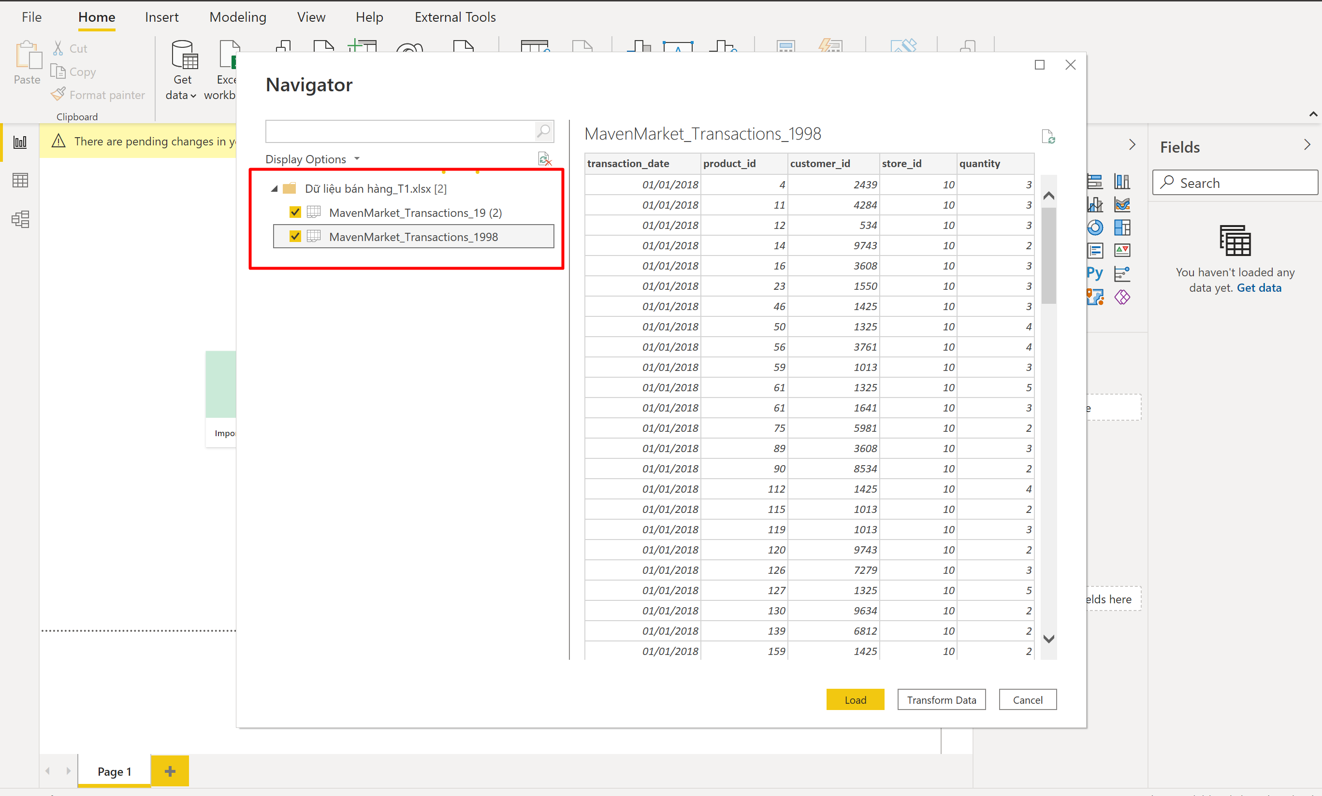Open the Model view icon in left sidebar
The height and width of the screenshot is (796, 1322).
point(20,219)
